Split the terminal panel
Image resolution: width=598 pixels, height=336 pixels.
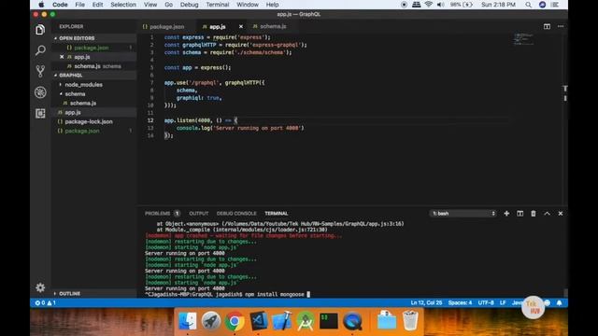tap(520, 214)
